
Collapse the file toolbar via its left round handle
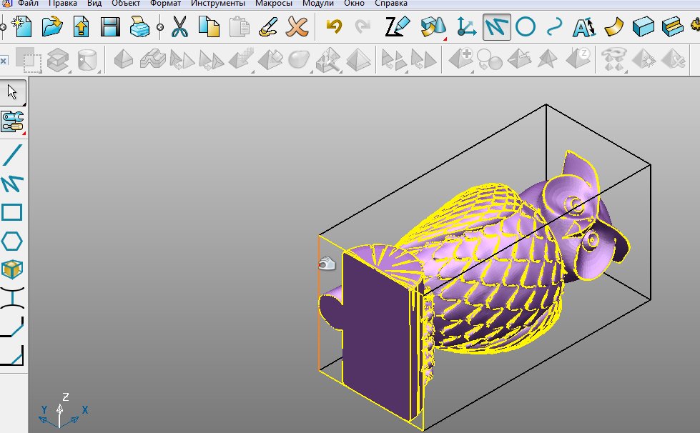tap(3, 27)
